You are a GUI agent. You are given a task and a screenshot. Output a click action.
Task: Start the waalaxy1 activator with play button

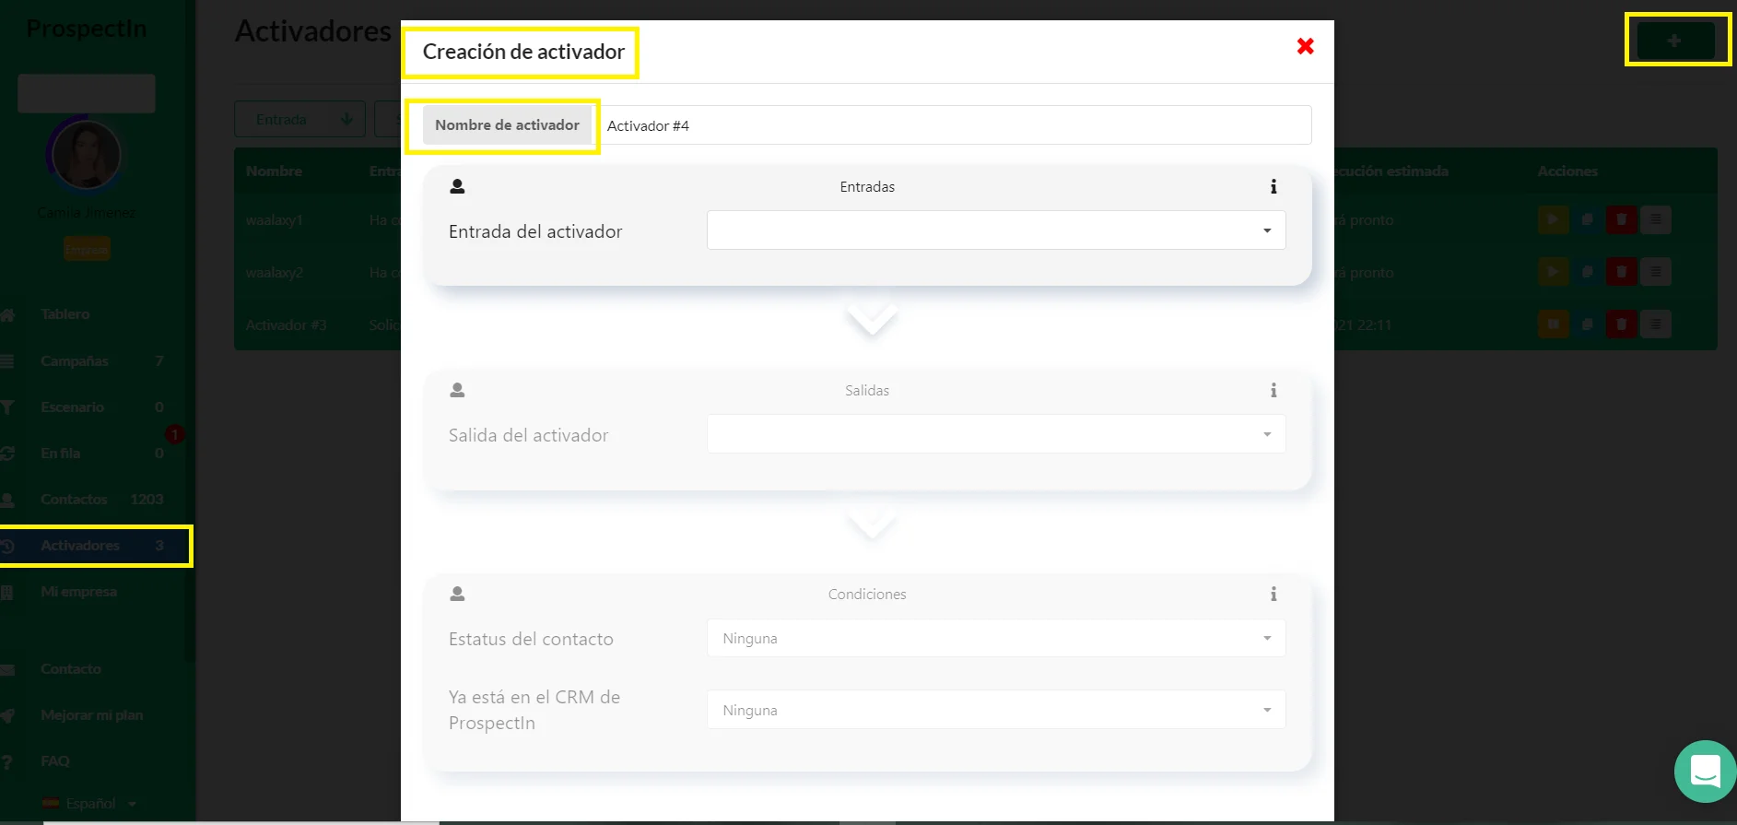pos(1553,219)
